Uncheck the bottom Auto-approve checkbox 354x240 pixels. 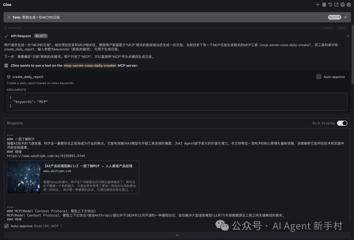click(x=6, y=226)
